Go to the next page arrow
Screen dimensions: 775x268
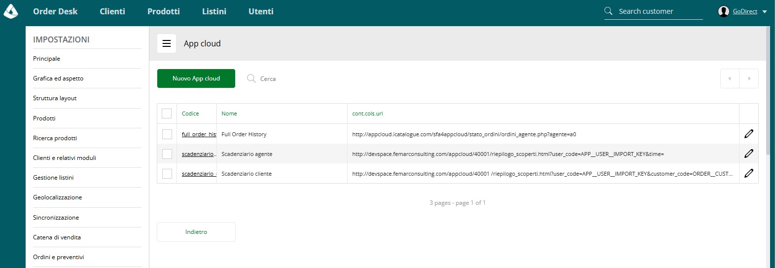tap(749, 78)
